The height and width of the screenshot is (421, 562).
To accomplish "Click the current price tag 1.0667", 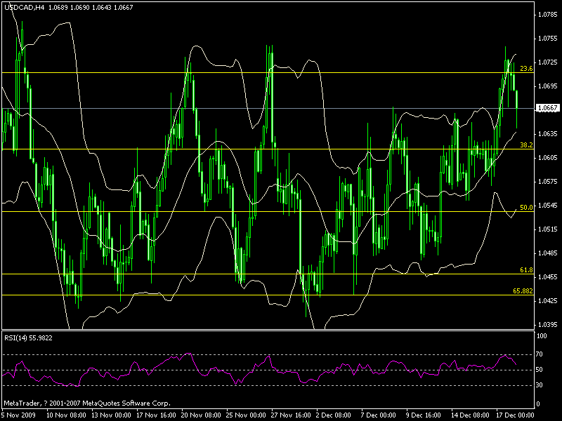I will (548, 108).
